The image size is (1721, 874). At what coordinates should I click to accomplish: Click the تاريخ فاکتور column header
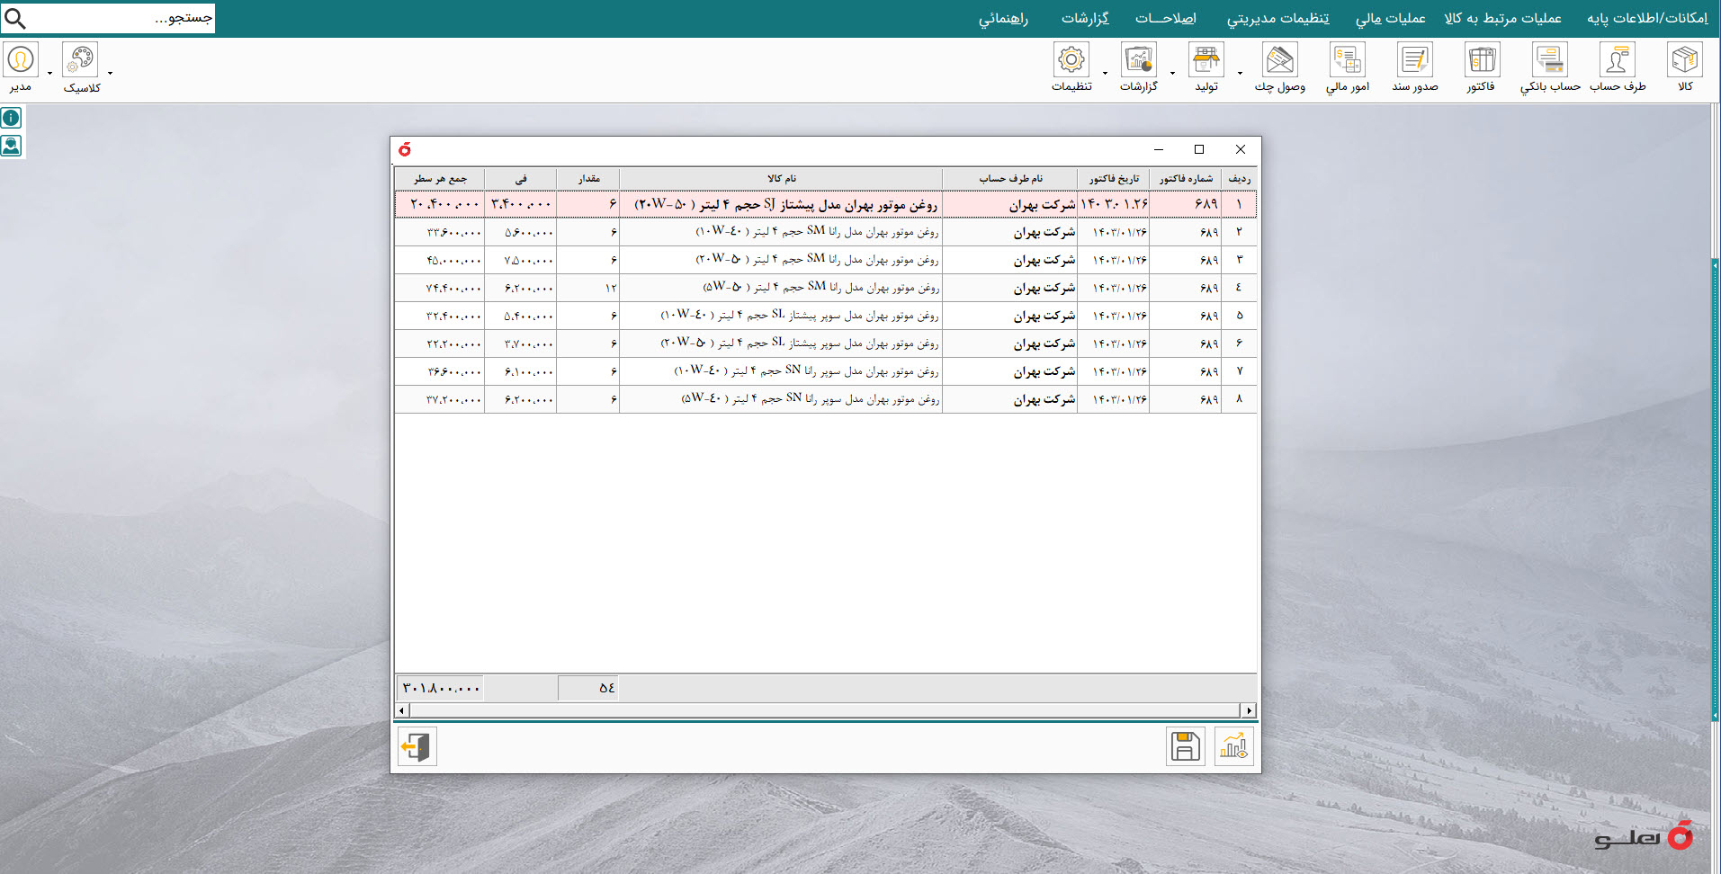pyautogui.click(x=1113, y=178)
